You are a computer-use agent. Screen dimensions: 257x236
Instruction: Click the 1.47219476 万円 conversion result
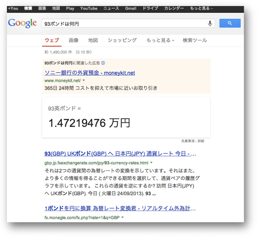click(x=90, y=123)
